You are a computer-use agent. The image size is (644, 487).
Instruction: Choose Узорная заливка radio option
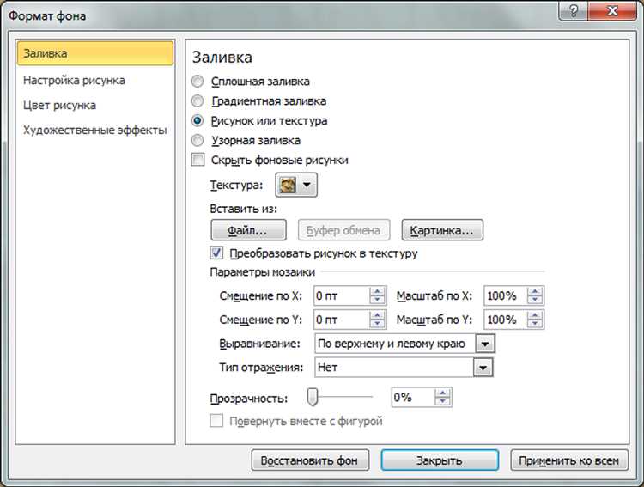point(197,141)
